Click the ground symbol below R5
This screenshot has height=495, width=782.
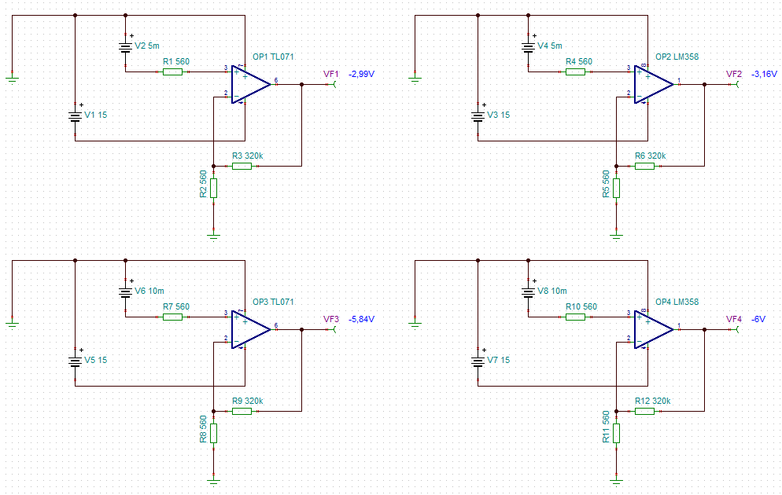click(617, 236)
